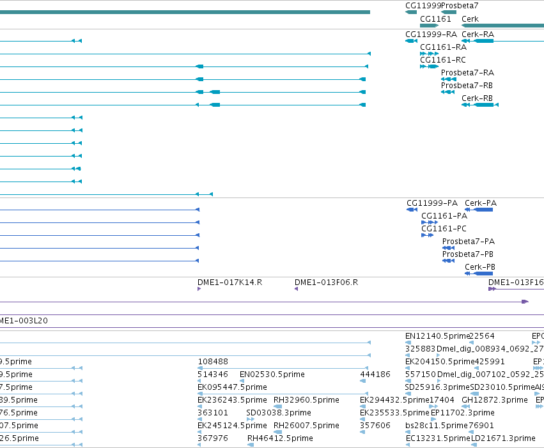Select the Prosbeta7-RA transcript label

(x=467, y=73)
